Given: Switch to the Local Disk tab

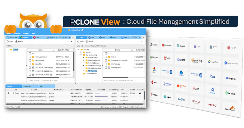Looking at the screenshot, I should click(12, 37).
